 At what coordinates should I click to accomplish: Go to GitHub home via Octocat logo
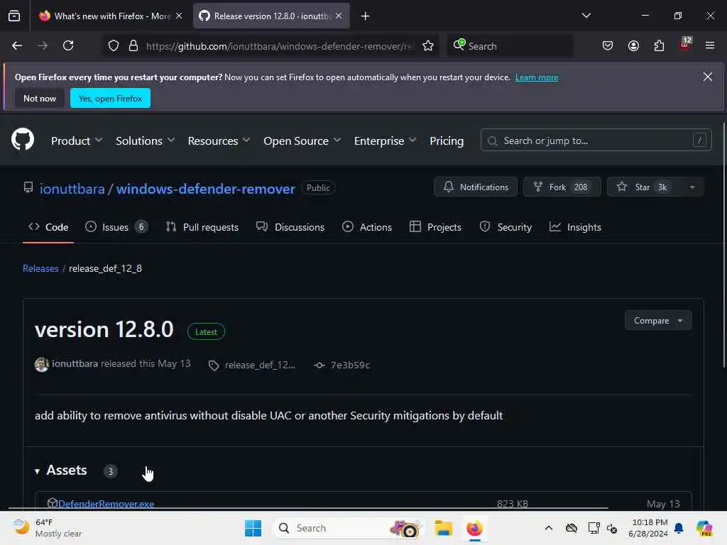[x=23, y=139]
